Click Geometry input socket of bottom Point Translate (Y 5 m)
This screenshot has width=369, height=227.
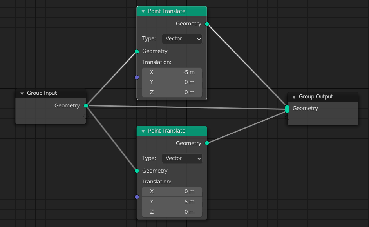pos(137,171)
